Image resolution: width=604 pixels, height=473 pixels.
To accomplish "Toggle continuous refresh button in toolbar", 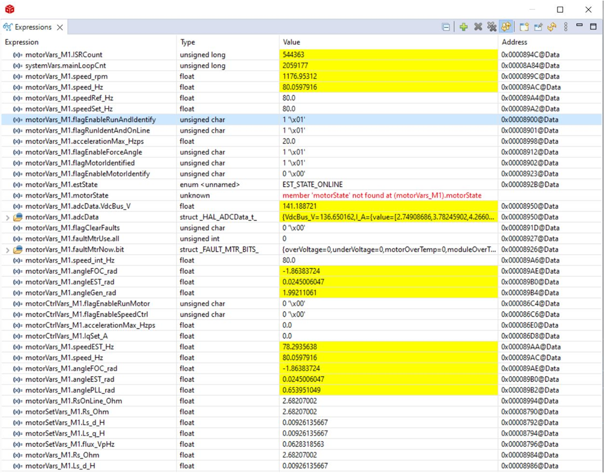I will [506, 27].
